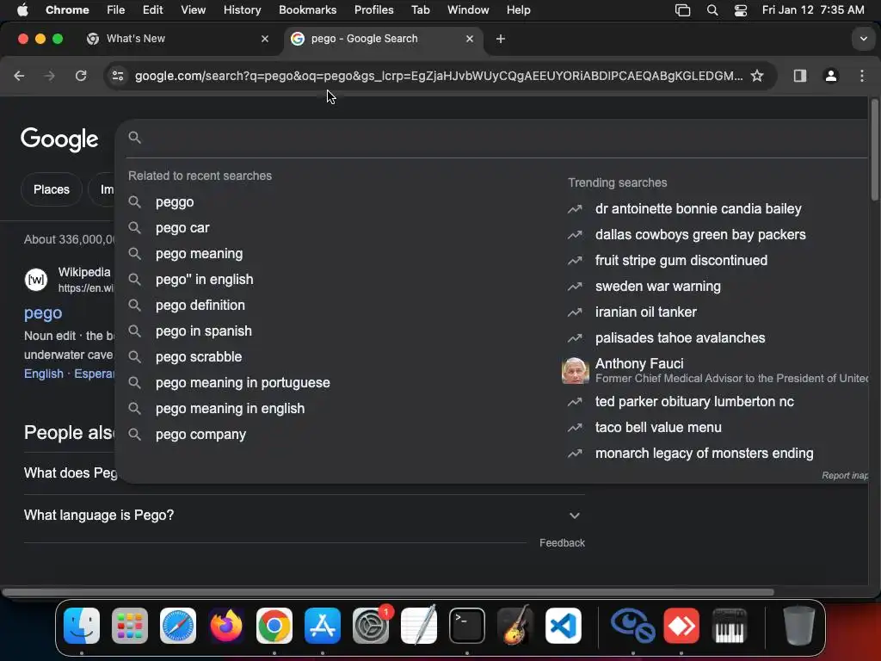Viewport: 881px width, 661px height.
Task: Go back with the browser back arrow
Action: [x=19, y=76]
